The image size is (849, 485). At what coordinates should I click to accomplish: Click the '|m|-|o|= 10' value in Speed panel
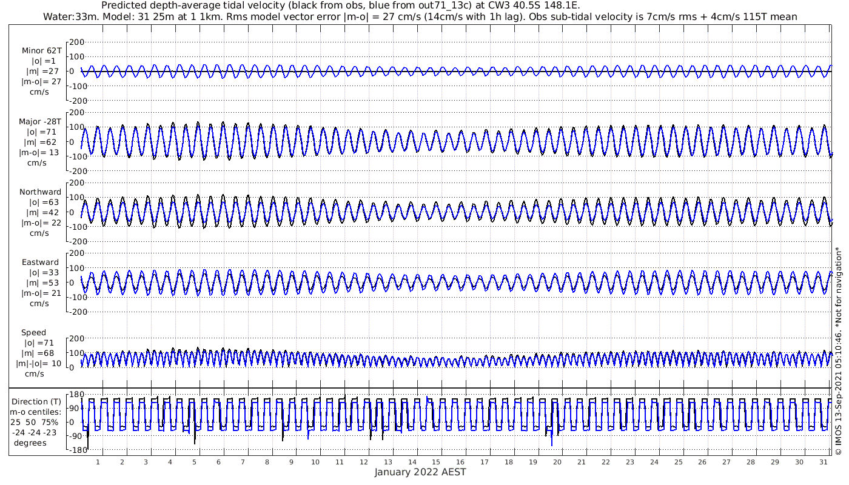[39, 364]
